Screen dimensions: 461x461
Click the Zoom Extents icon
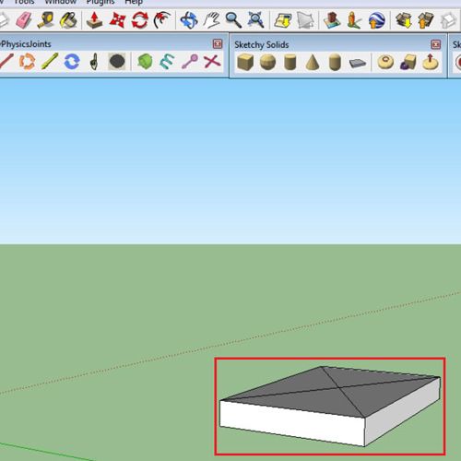click(255, 20)
